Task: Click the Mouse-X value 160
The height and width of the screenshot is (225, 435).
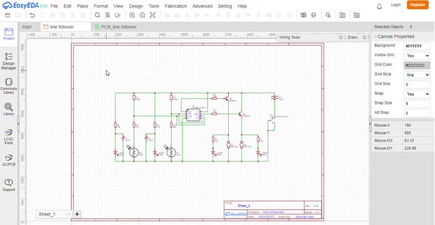Action: [x=407, y=125]
